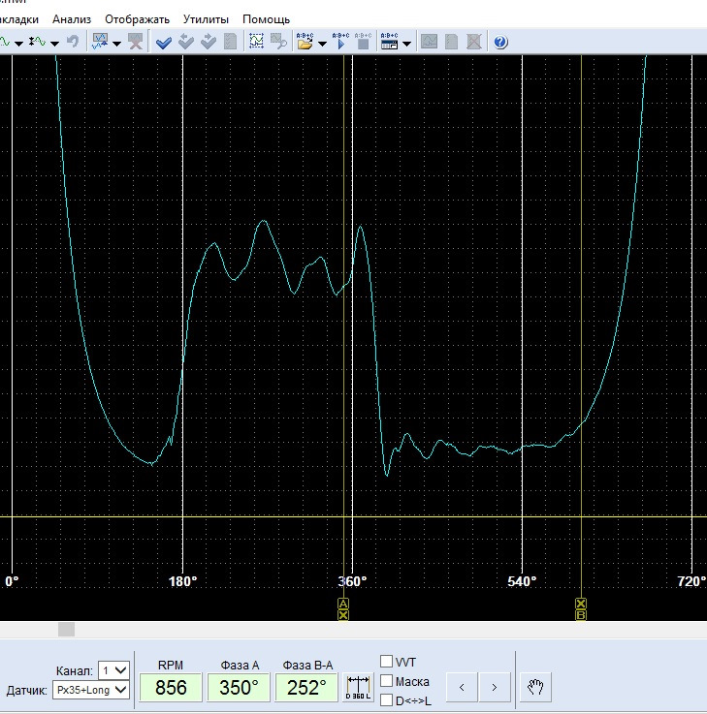
Task: Enable the D<÷>L checkbox
Action: click(x=386, y=699)
